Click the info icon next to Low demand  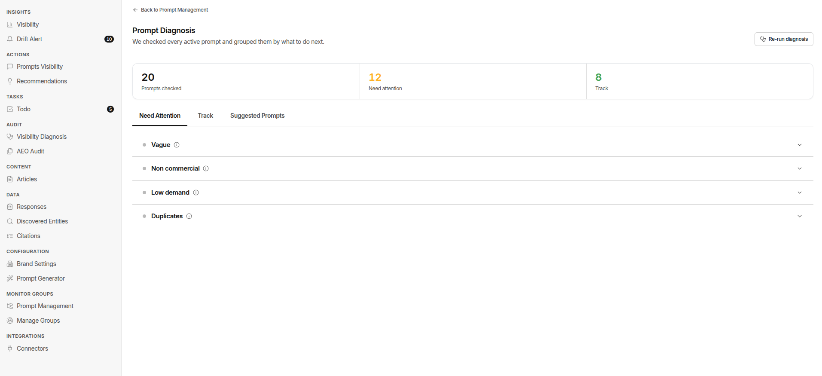point(196,193)
